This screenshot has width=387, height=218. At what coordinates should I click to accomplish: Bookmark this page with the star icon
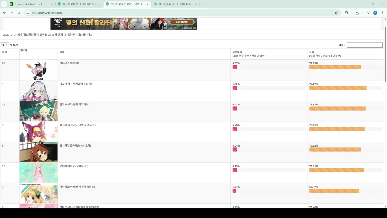(x=336, y=13)
